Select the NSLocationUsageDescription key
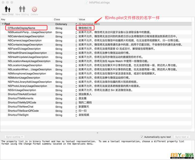Screen dimensions: 195x160 click(25, 65)
